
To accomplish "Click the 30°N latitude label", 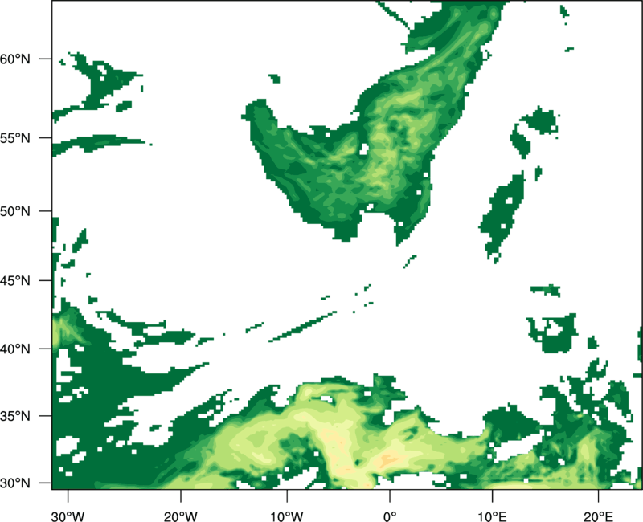I will tap(15, 483).
